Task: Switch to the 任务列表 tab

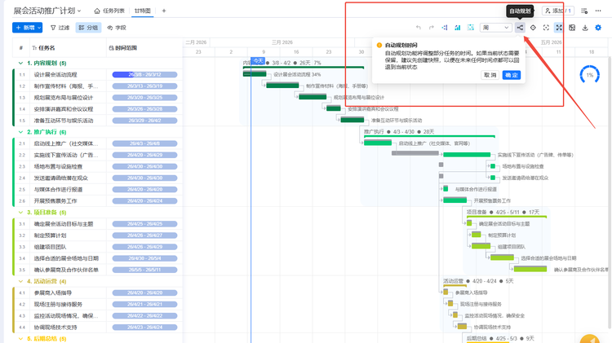Action: pos(109,11)
